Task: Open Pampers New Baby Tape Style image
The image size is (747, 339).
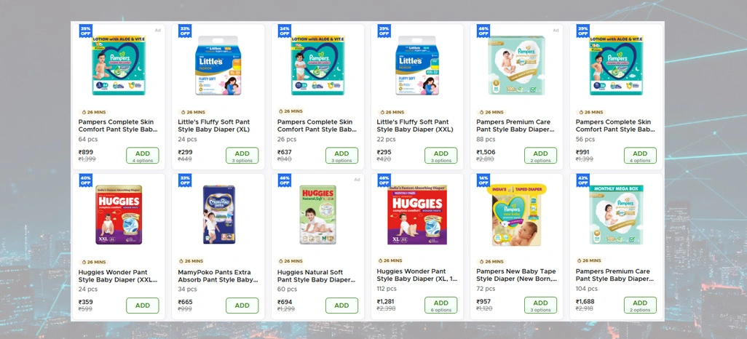Action: (515, 215)
